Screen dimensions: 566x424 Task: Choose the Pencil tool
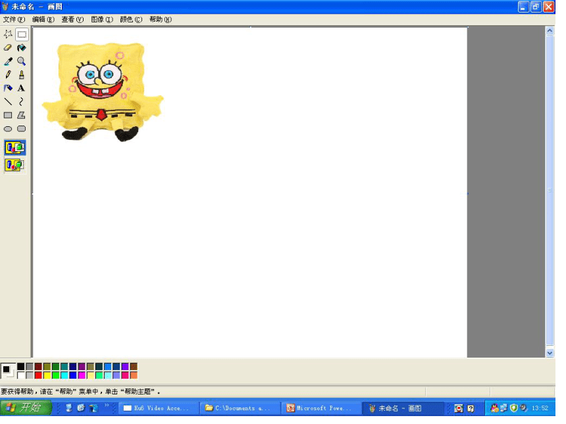tap(8, 75)
